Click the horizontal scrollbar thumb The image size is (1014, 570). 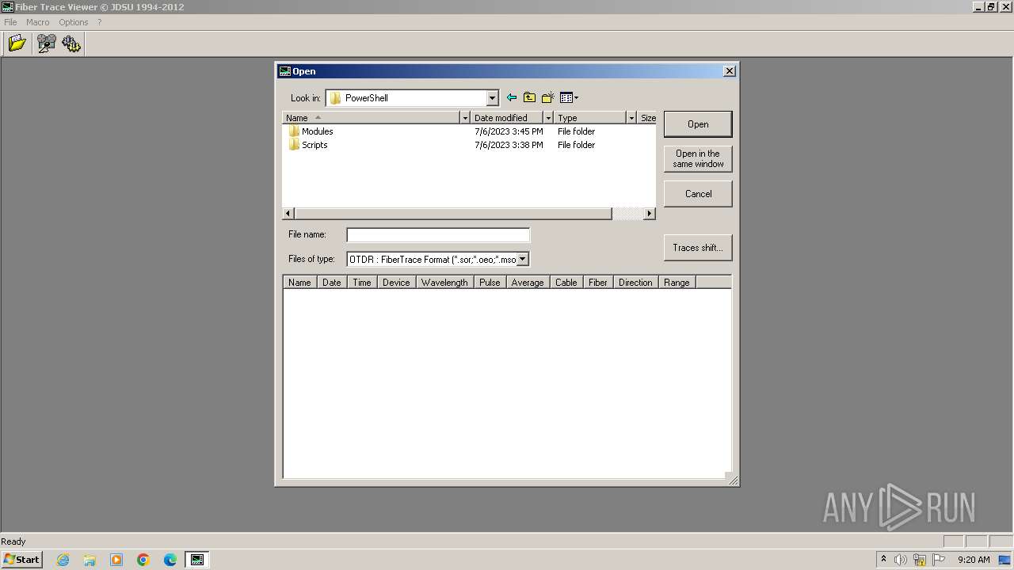[x=453, y=214]
